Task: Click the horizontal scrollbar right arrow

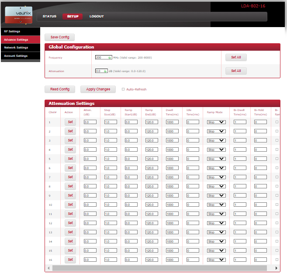Action: [277, 267]
